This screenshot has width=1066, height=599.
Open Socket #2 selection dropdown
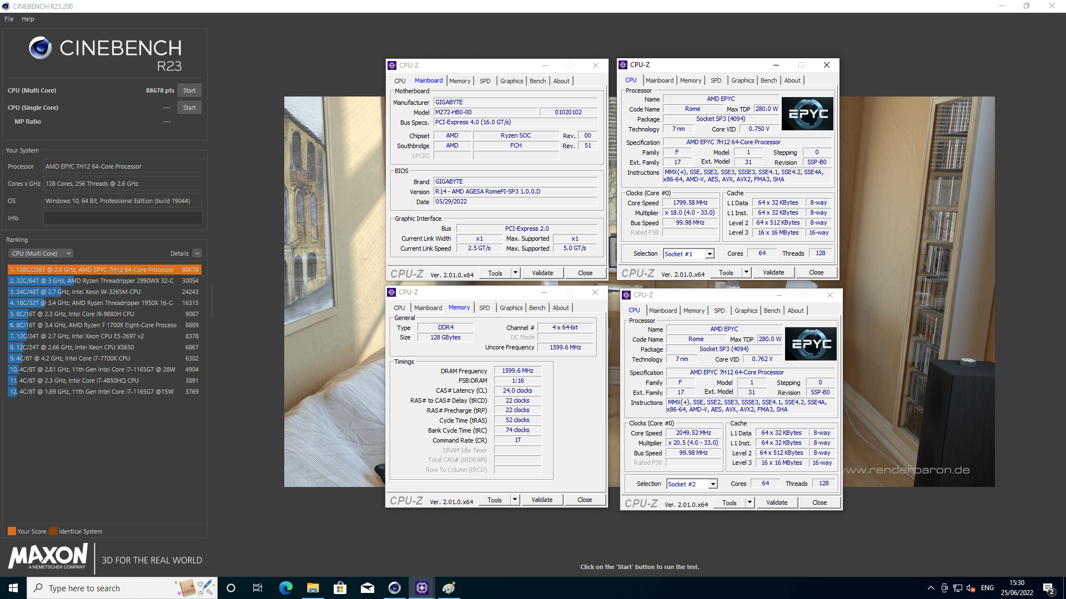click(x=713, y=484)
